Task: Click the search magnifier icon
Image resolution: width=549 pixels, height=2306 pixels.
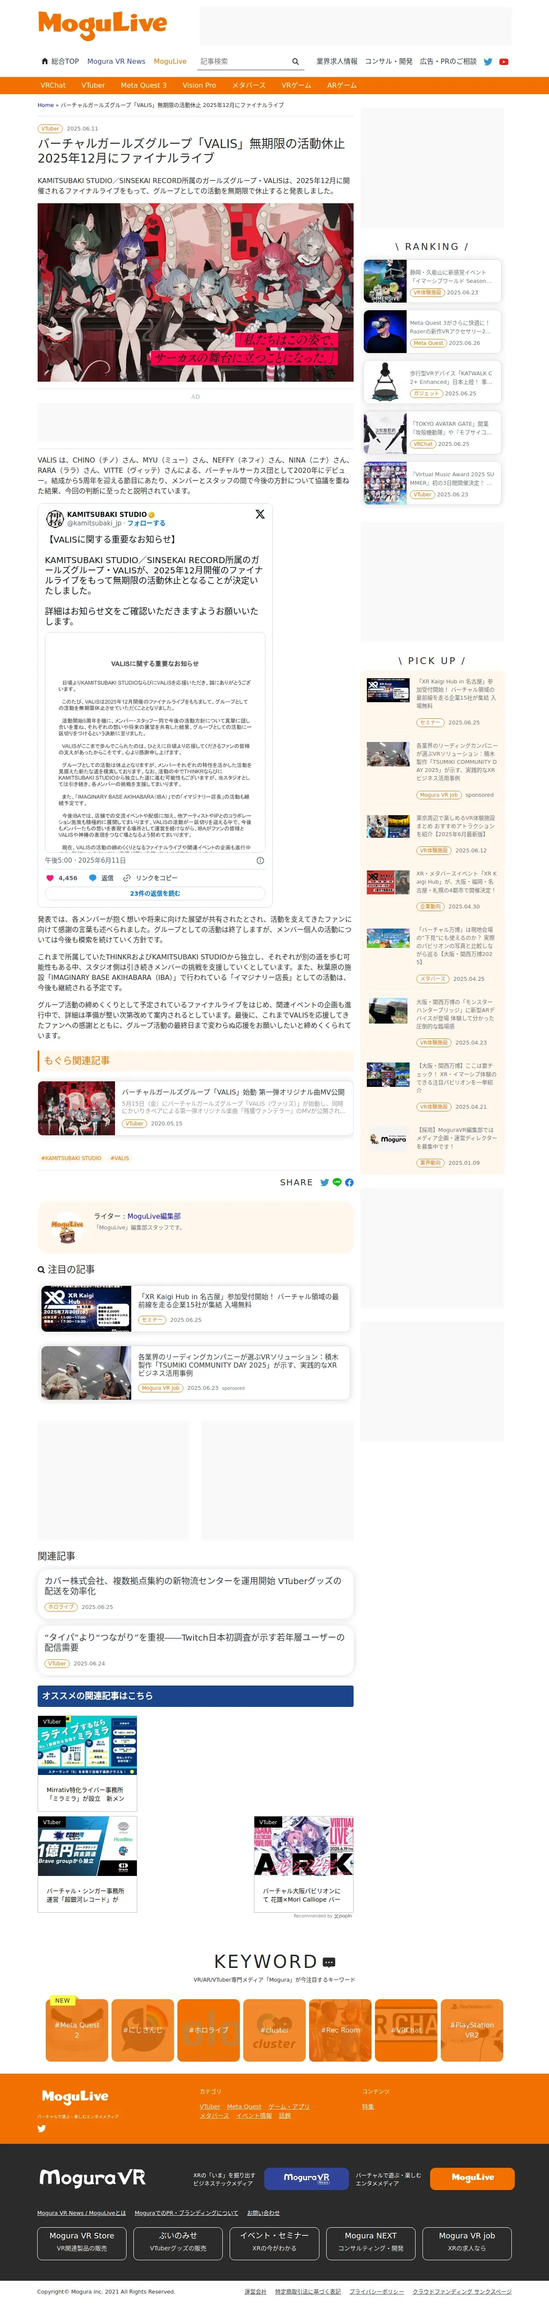Action: pos(295,62)
